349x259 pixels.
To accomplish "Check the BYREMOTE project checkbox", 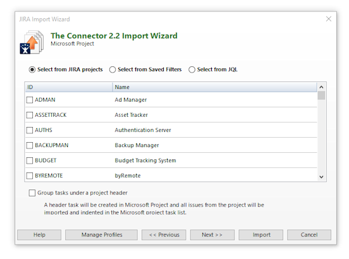I will [x=30, y=176].
